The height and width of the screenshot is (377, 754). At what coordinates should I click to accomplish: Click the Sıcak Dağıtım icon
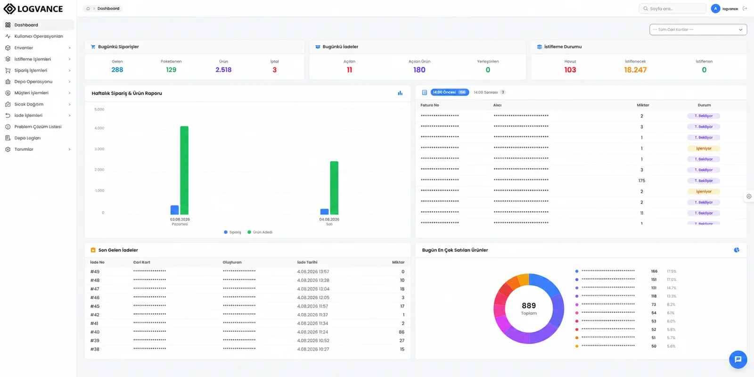click(x=8, y=104)
